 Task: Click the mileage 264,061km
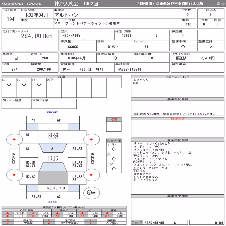coord(36,36)
